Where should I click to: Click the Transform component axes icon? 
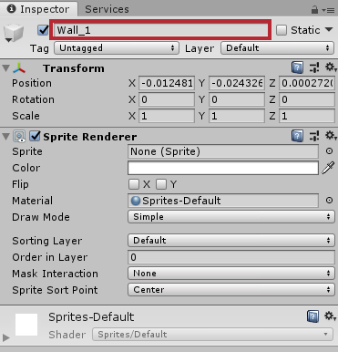(19, 68)
